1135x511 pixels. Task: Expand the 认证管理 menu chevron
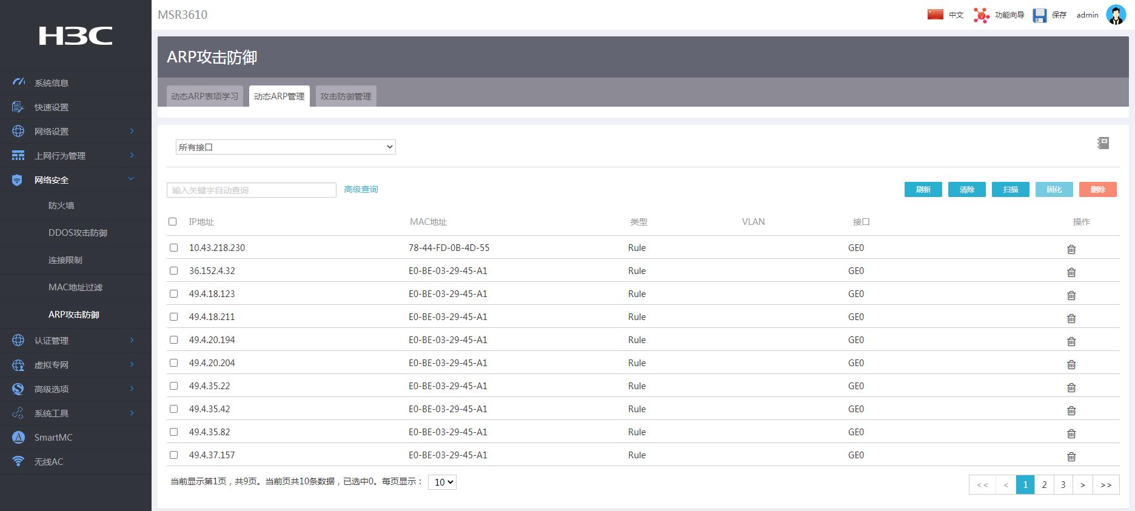point(132,340)
